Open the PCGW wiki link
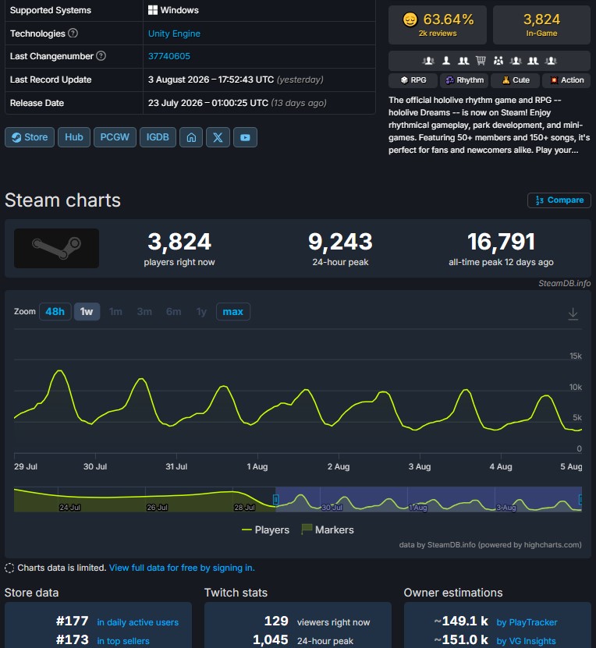Viewport: 596px width, 648px height. click(x=115, y=137)
